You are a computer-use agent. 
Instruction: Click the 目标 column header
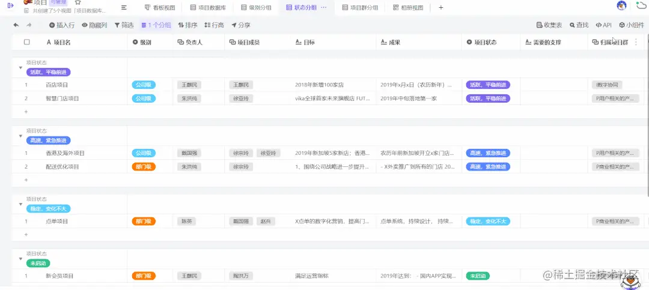click(x=333, y=42)
